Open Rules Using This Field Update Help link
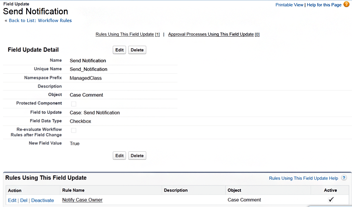The height and width of the screenshot is (207, 352). (x=303, y=178)
